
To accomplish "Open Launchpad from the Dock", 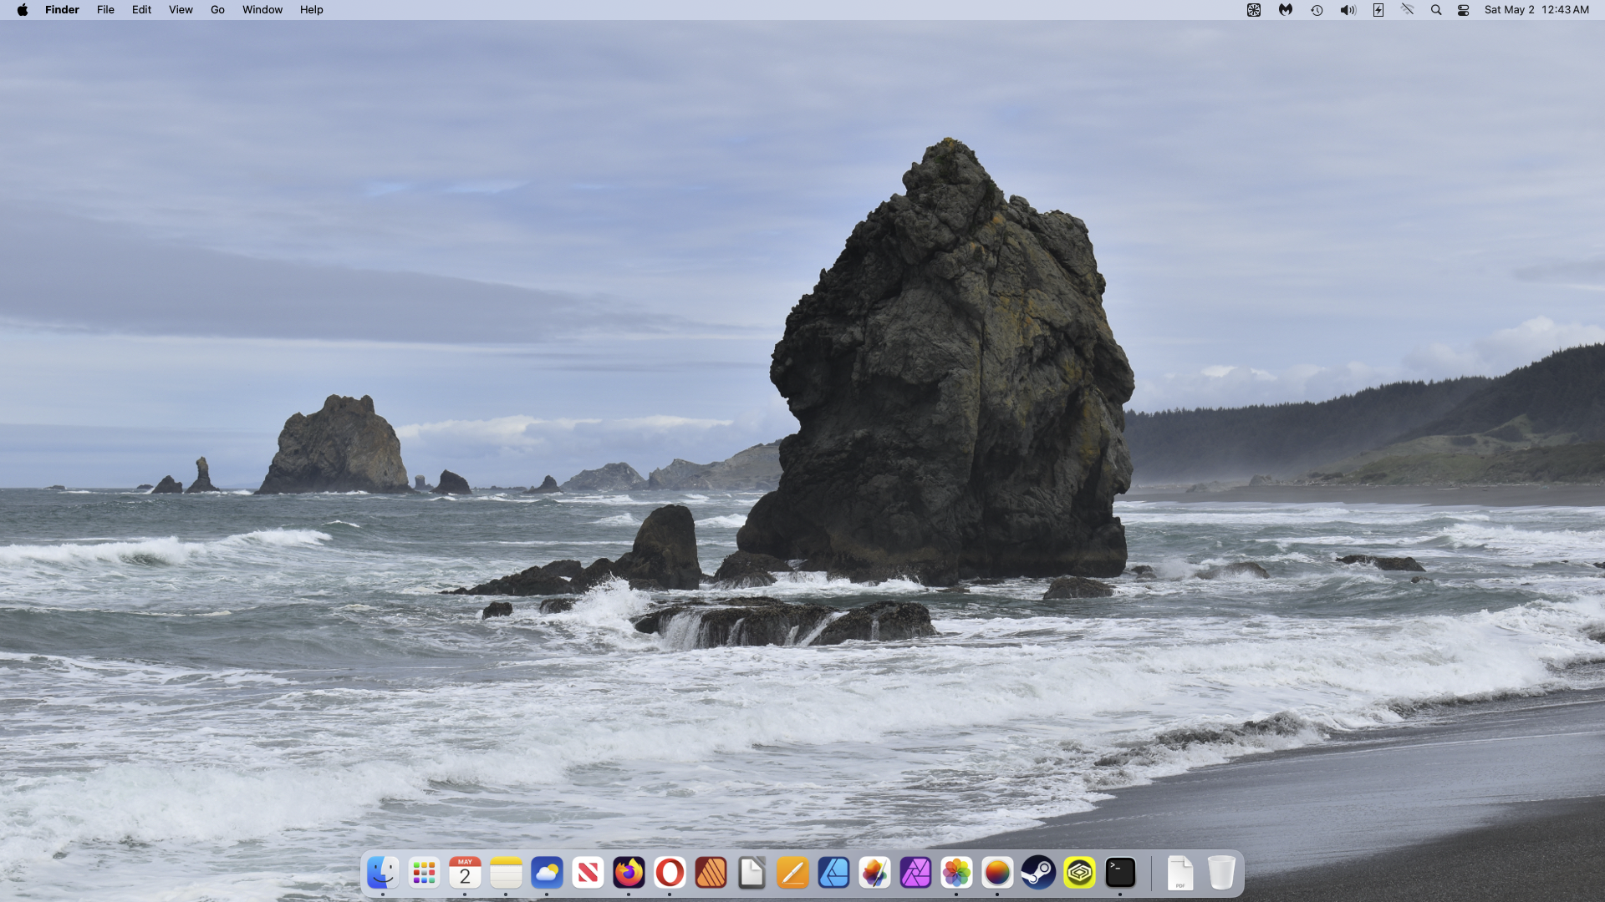I will click(424, 874).
